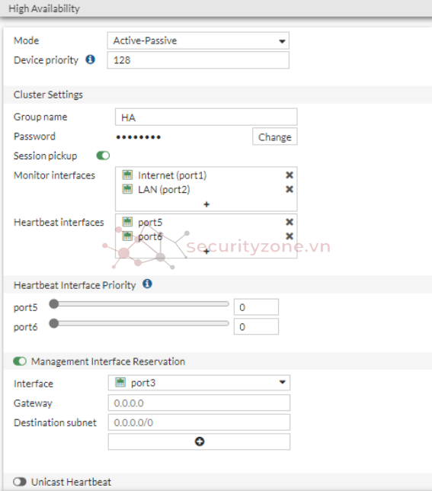The image size is (432, 491).
Task: Remove Internet (port1) from monitor interfaces
Action: point(290,175)
